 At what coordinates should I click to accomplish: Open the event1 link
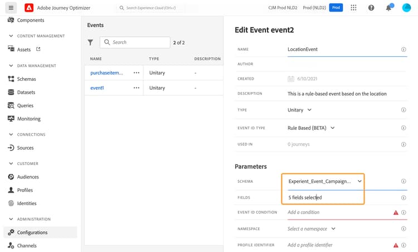point(98,88)
